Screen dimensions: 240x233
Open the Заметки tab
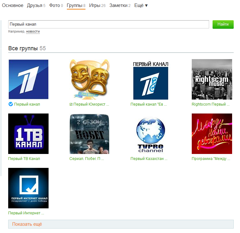tap(120, 5)
